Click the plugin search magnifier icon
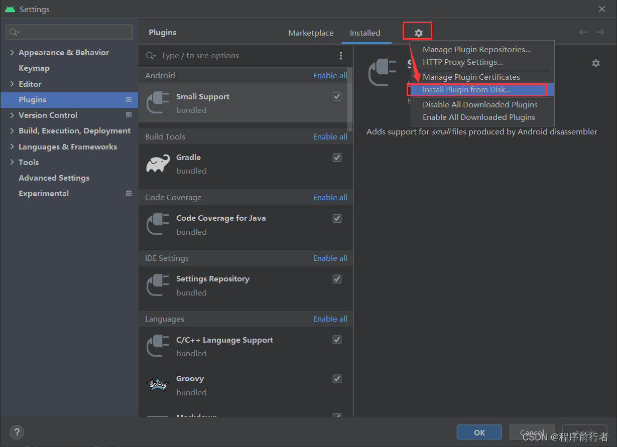Viewport: 617px width, 447px height. 151,56
